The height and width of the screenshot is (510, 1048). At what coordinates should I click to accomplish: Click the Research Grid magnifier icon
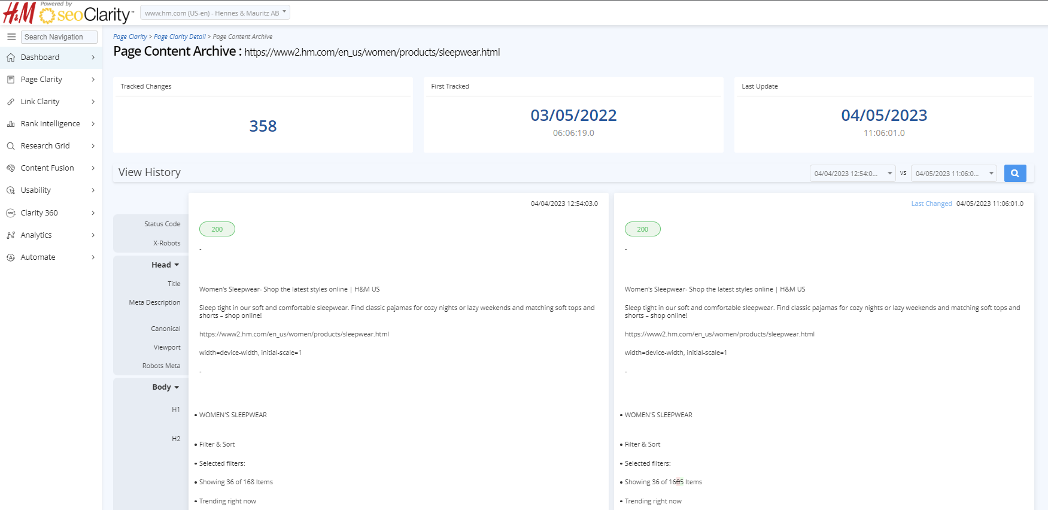(11, 146)
